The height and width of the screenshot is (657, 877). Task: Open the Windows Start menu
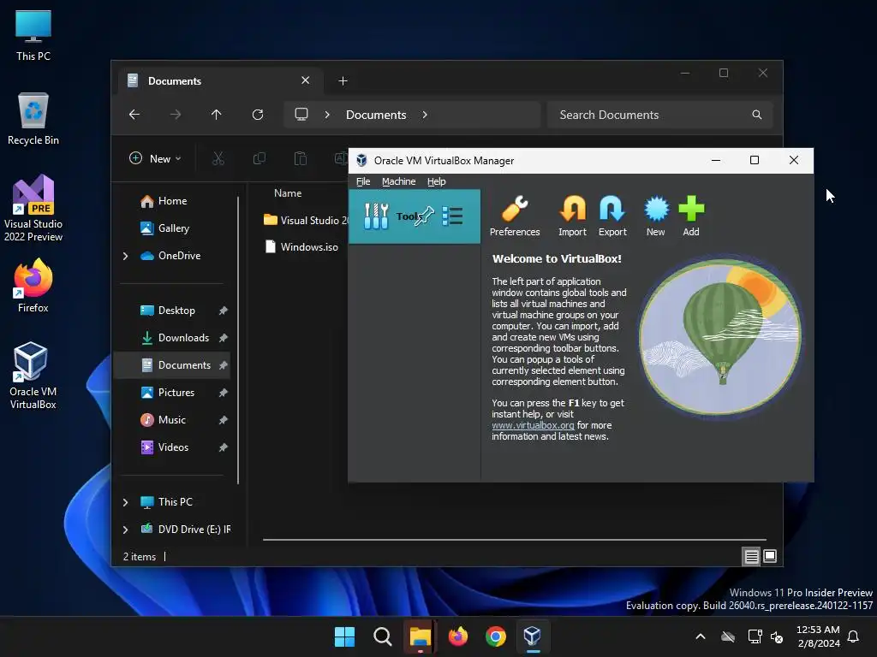[x=344, y=636]
